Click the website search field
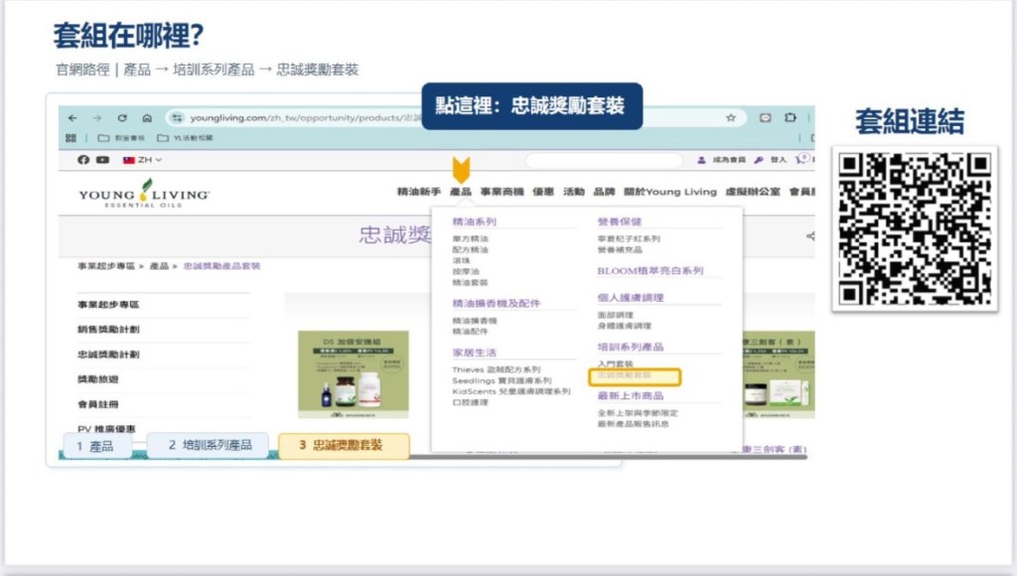 click(x=604, y=160)
